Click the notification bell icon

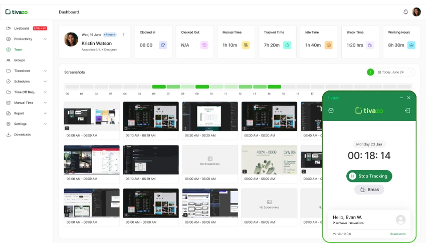[x=405, y=12]
